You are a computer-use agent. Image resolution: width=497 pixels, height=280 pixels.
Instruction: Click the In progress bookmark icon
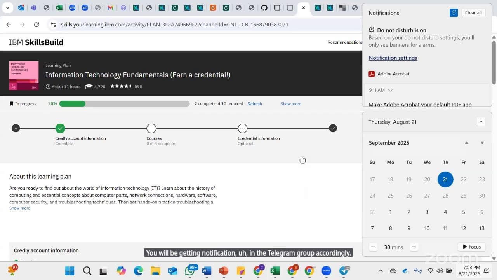[11, 104]
